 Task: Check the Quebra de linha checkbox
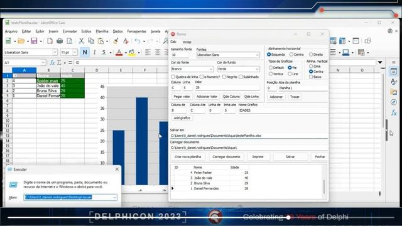tap(173, 77)
